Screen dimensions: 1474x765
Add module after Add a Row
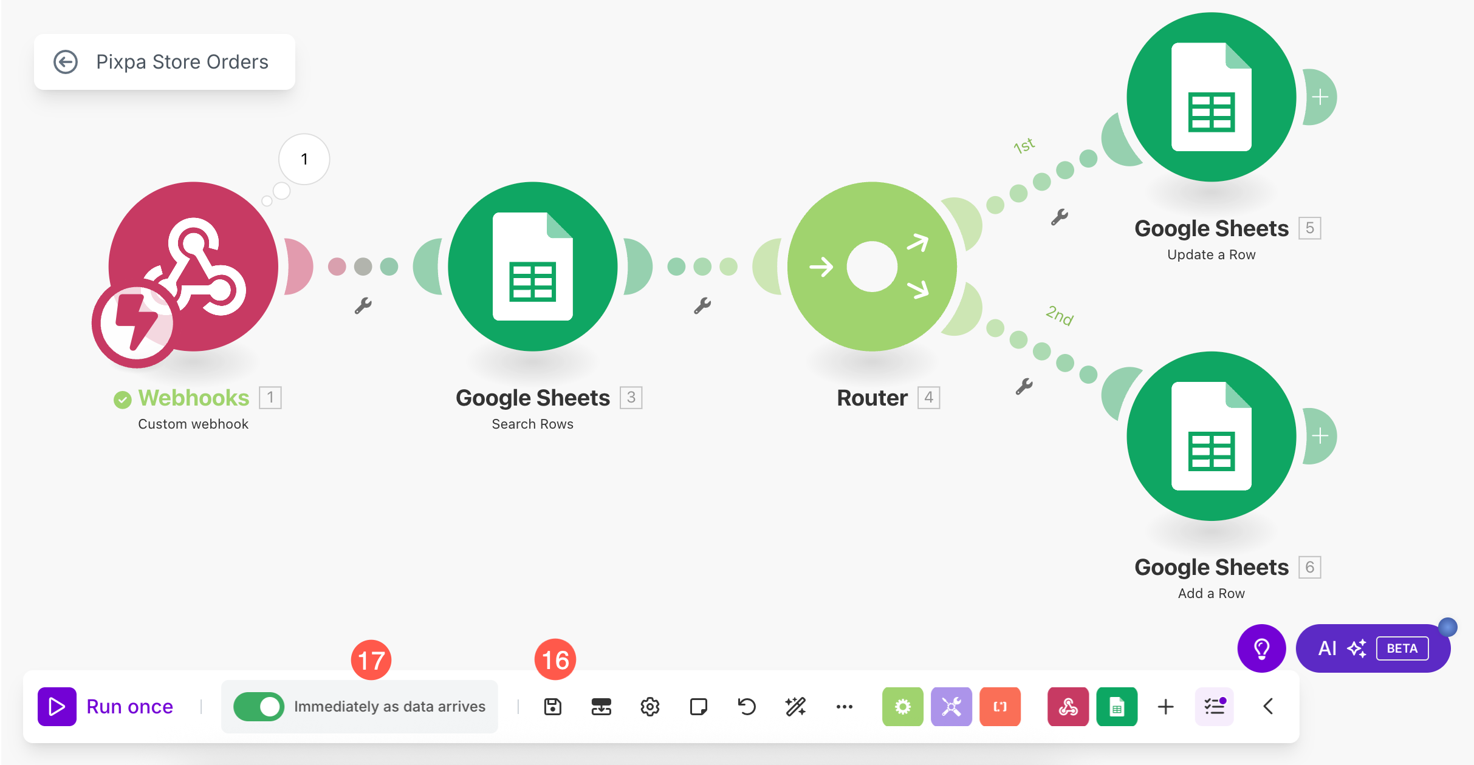pos(1320,436)
